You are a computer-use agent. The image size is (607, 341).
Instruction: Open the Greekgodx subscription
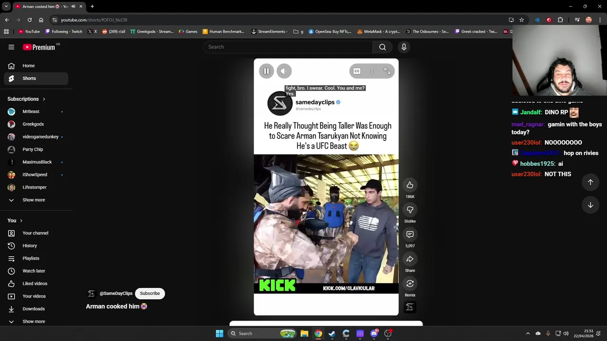36,124
